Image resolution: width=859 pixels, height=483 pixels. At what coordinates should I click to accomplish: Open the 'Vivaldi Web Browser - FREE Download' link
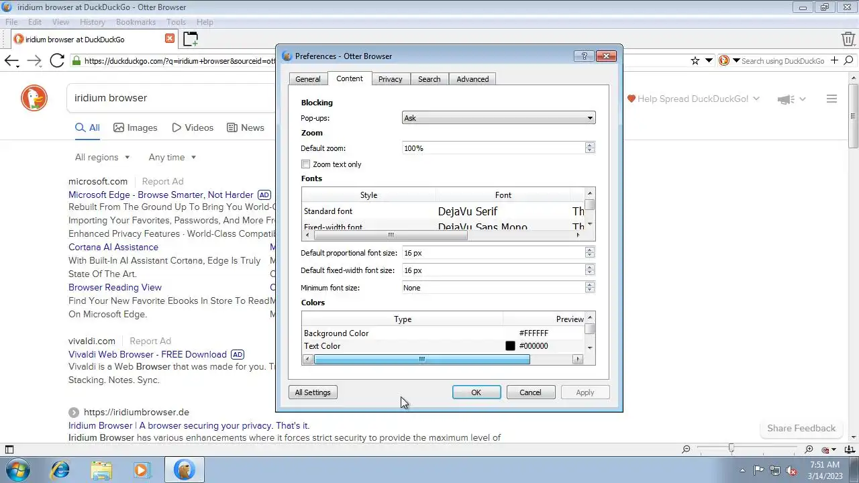click(x=148, y=354)
